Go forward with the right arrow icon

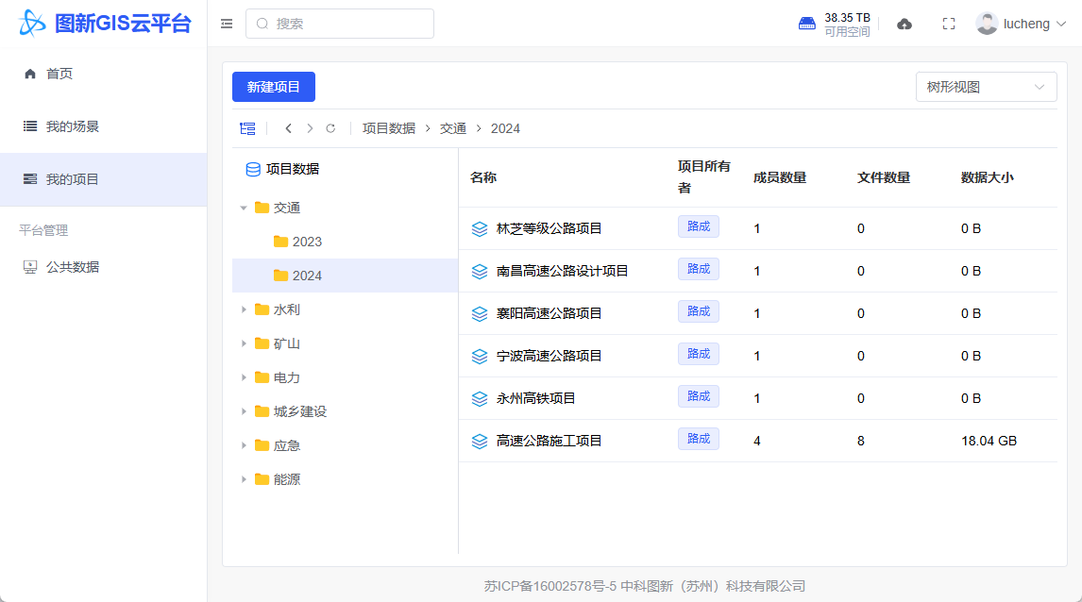click(310, 128)
